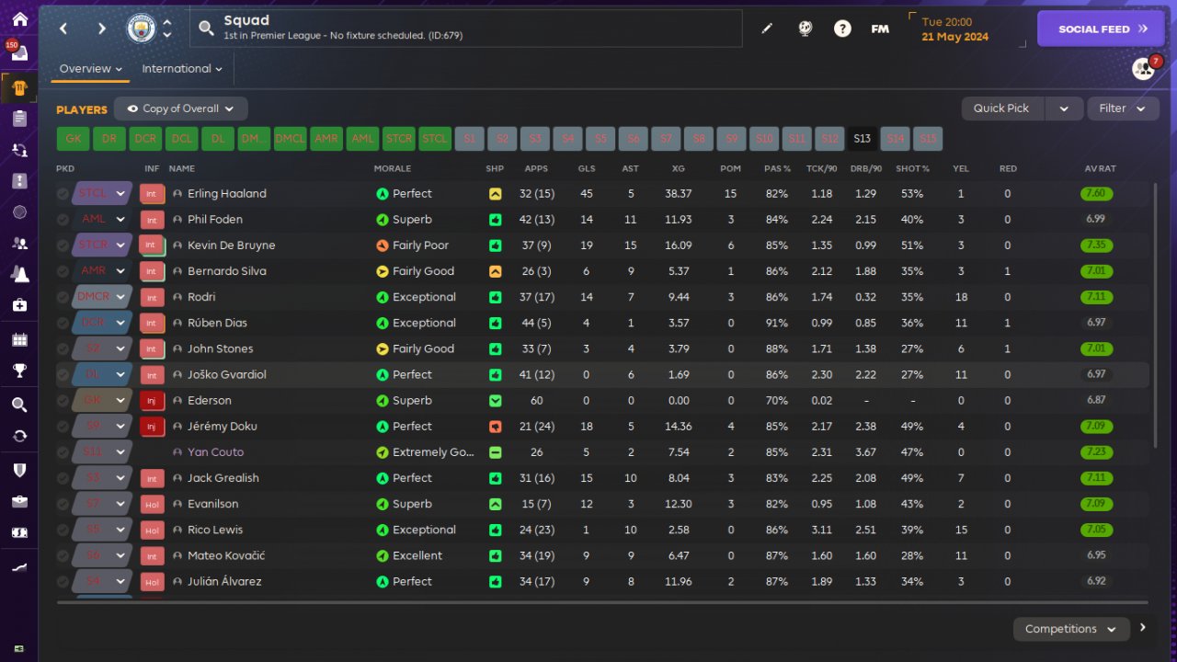Sort the table by AV RAT column
1177x662 pixels.
[1100, 169]
